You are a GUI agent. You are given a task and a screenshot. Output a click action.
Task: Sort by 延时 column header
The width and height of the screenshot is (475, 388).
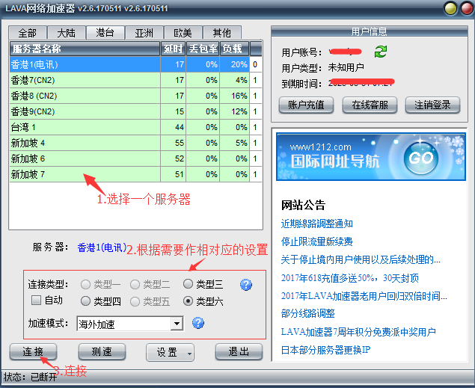click(x=173, y=49)
